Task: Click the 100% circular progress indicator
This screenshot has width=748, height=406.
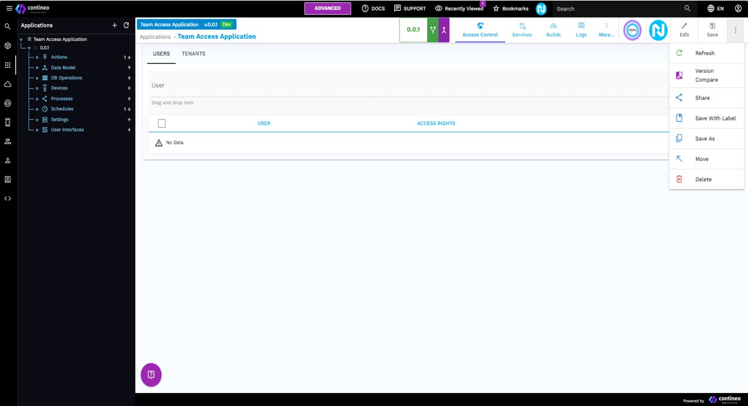Action: click(632, 30)
